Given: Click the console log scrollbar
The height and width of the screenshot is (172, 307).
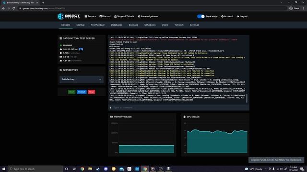Looking at the screenshot, I should click(x=247, y=98).
